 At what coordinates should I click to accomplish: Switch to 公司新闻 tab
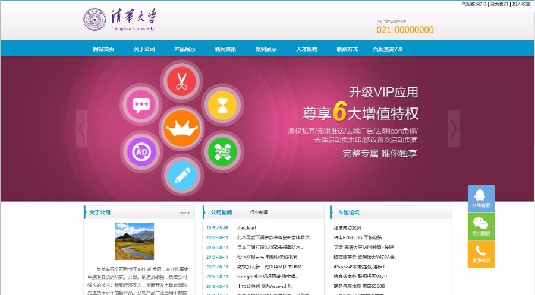tap(221, 212)
